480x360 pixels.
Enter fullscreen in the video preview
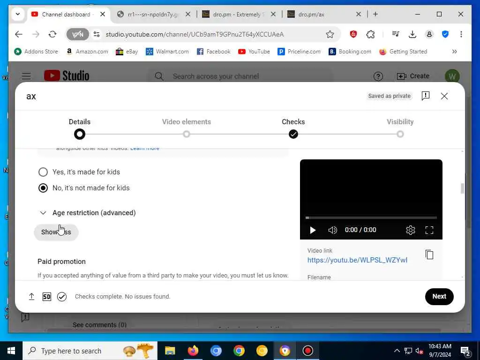pyautogui.click(x=429, y=230)
